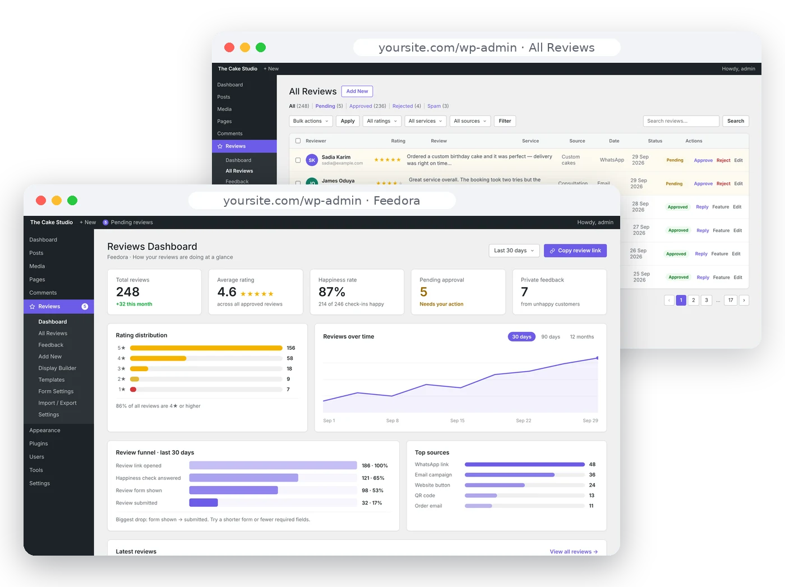Open Appearance in the Feedora window sidebar
Screen dimensions: 785x587
(45, 431)
